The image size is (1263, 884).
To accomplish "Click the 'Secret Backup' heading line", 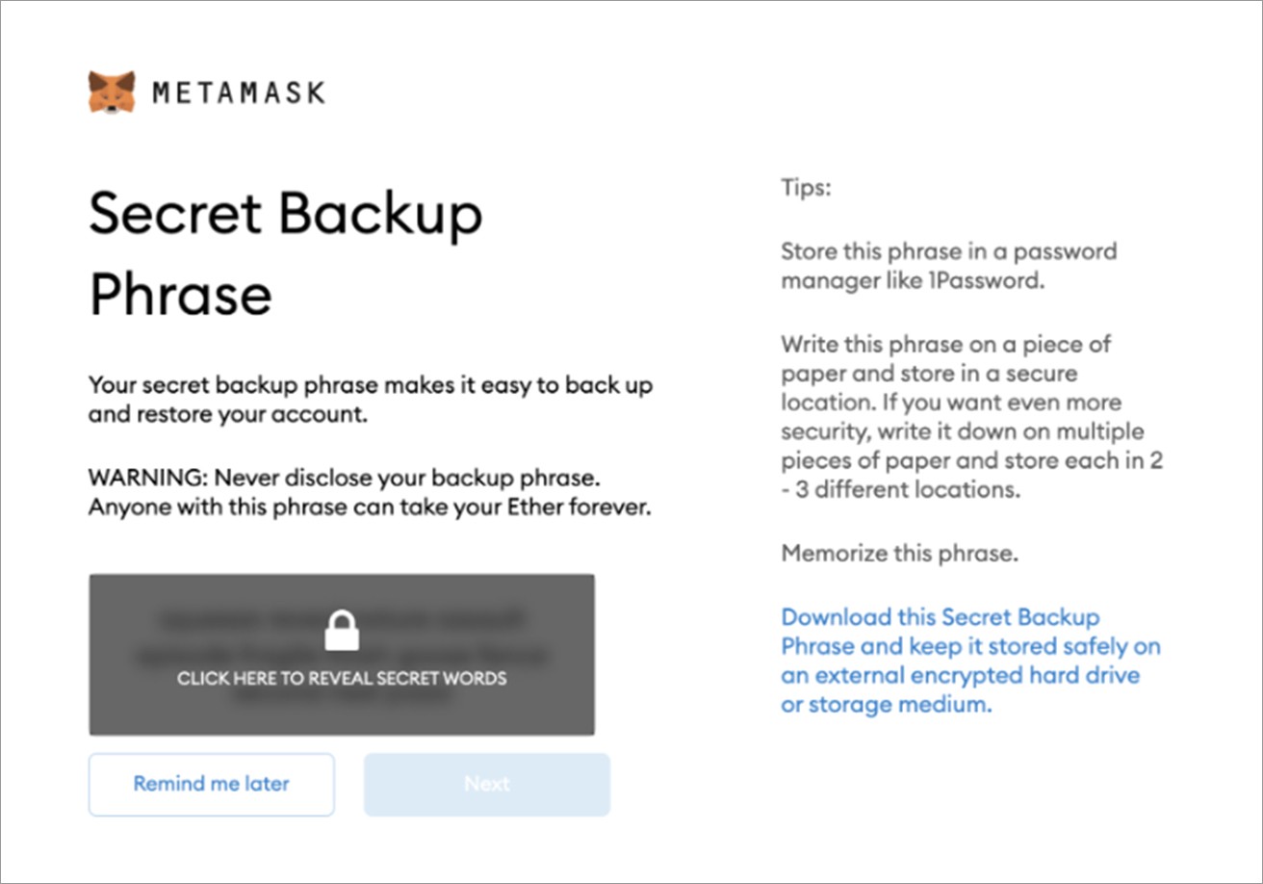I will (x=285, y=214).
